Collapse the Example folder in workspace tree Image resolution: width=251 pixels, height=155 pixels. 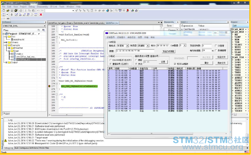(6, 45)
